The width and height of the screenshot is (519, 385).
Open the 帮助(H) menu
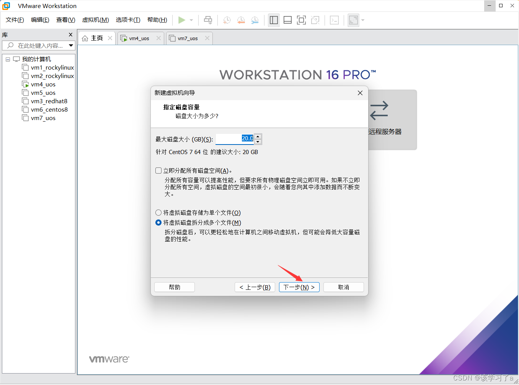pyautogui.click(x=157, y=20)
